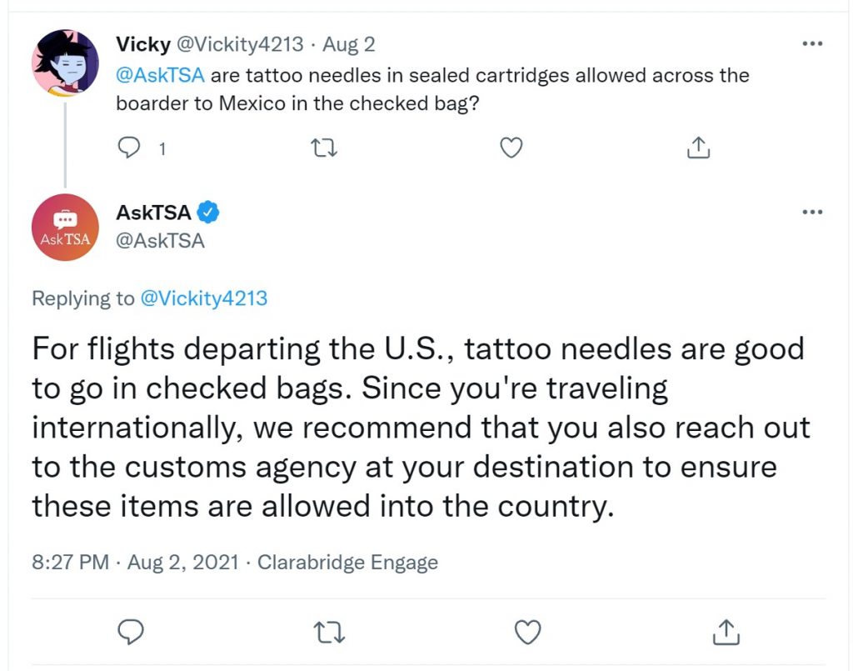Retweet Vicky's question tweet
Screen dimensions: 853x671
point(323,148)
